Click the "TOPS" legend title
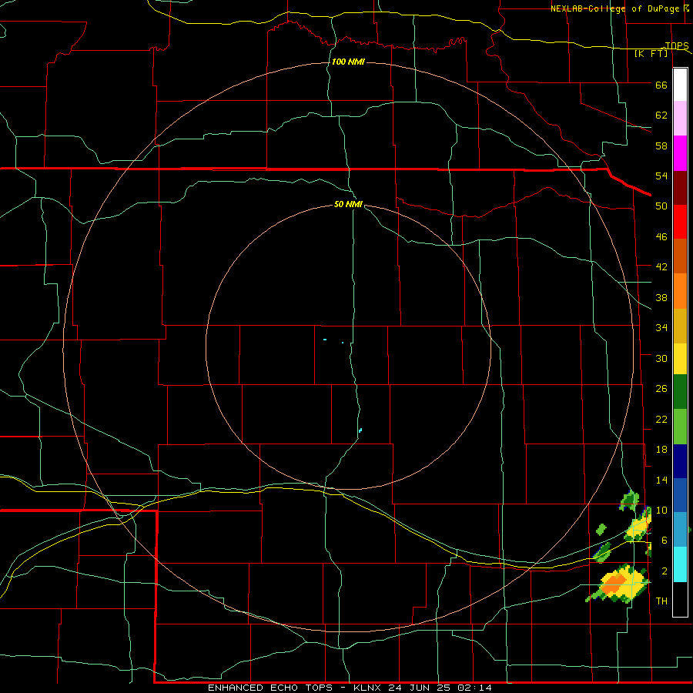 pyautogui.click(x=677, y=45)
